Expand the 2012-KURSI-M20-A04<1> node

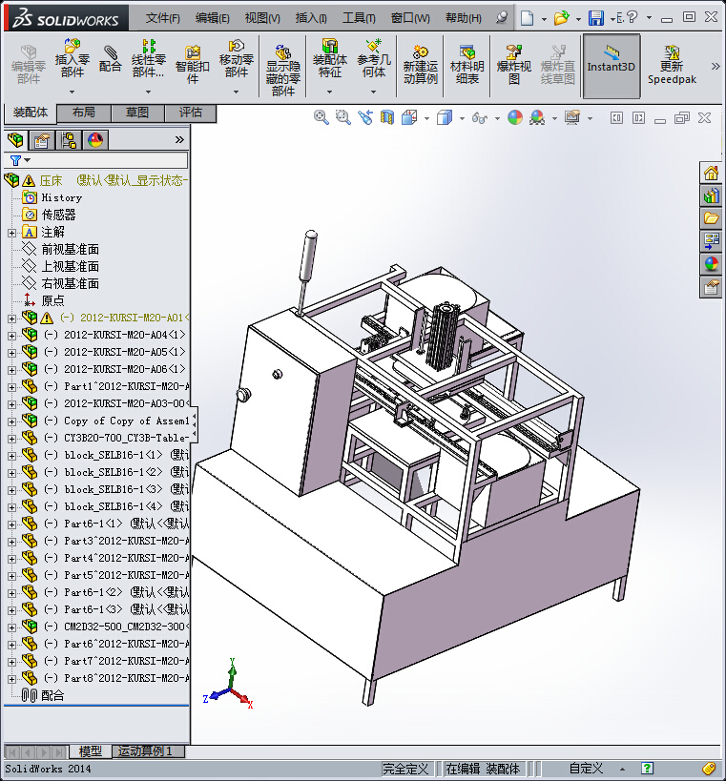pos(12,336)
